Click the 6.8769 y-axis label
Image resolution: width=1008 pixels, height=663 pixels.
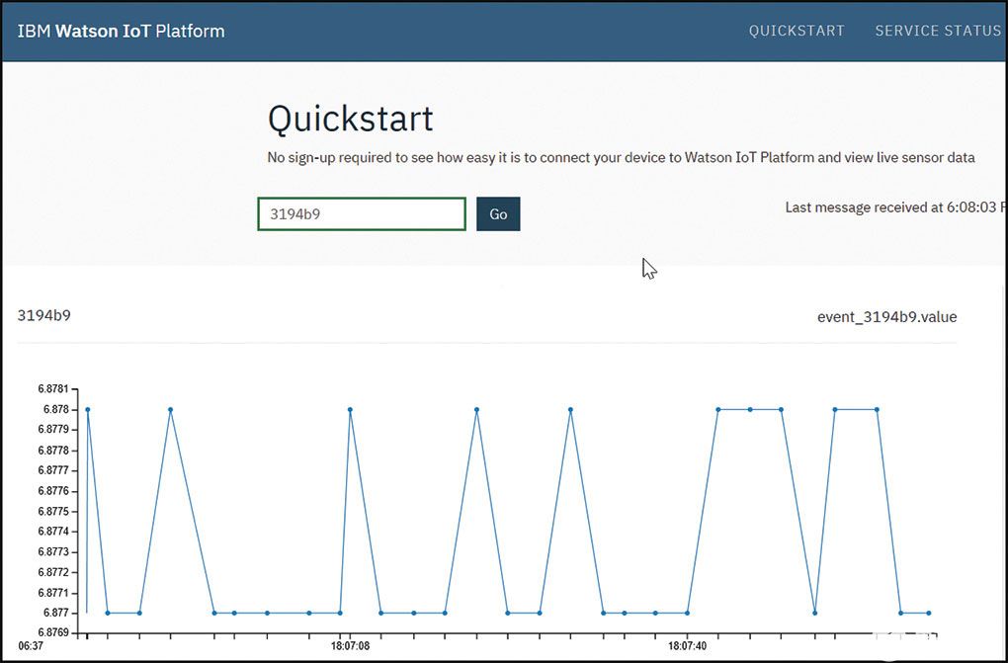point(52,633)
